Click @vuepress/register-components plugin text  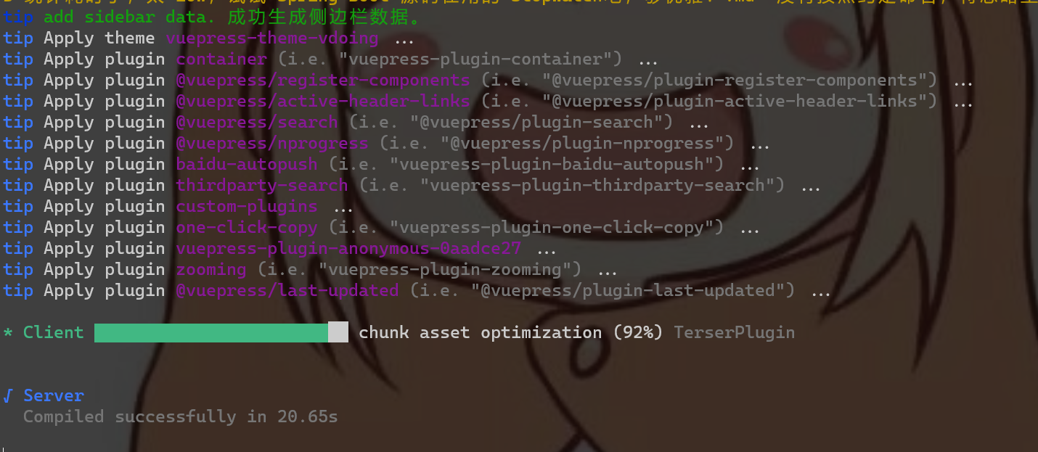323,81
